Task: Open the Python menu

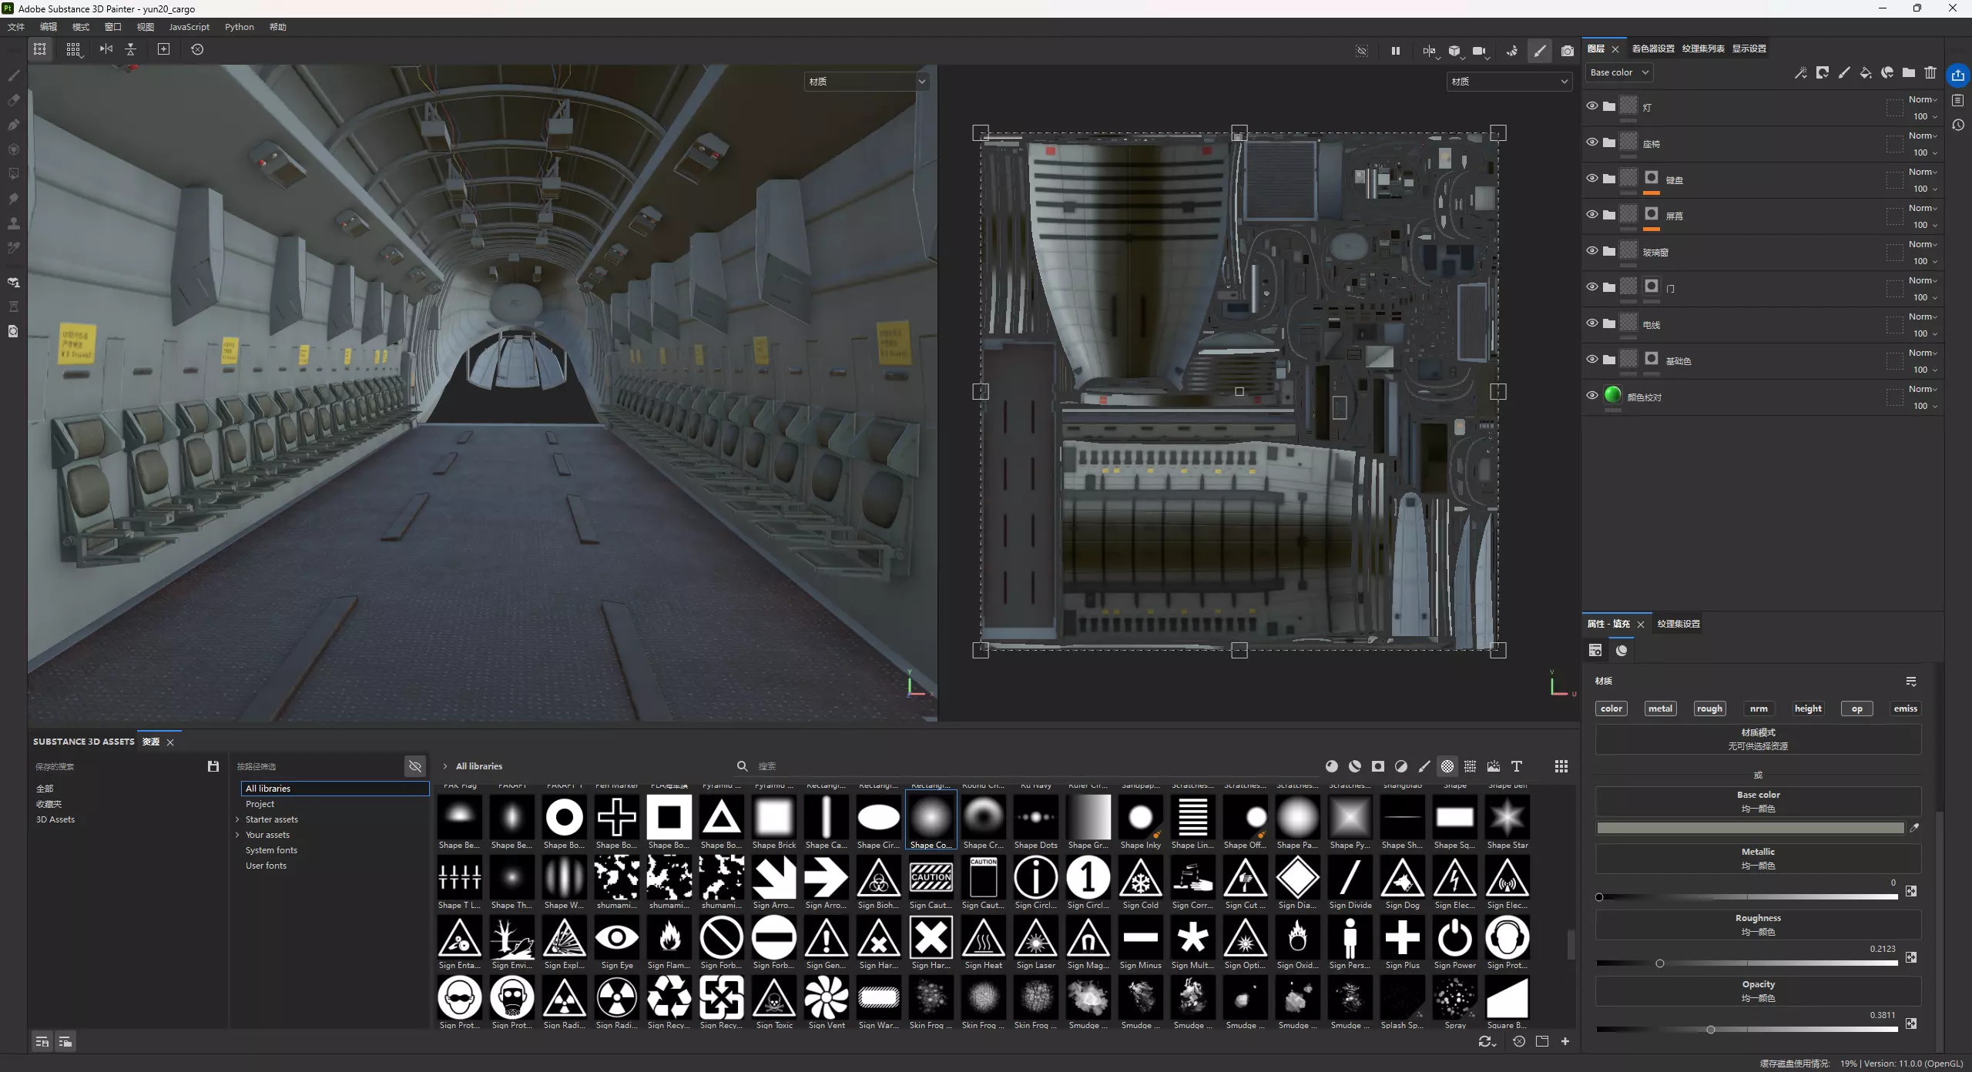Action: point(239,27)
